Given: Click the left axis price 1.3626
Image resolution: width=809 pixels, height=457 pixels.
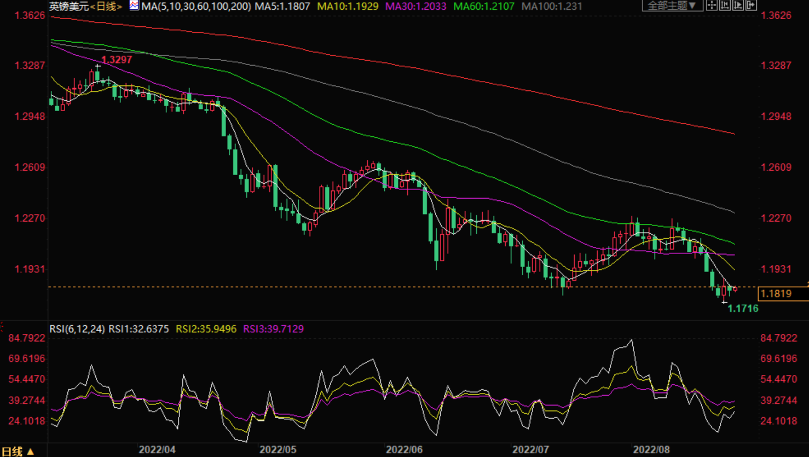Looking at the screenshot, I should pyautogui.click(x=30, y=15).
